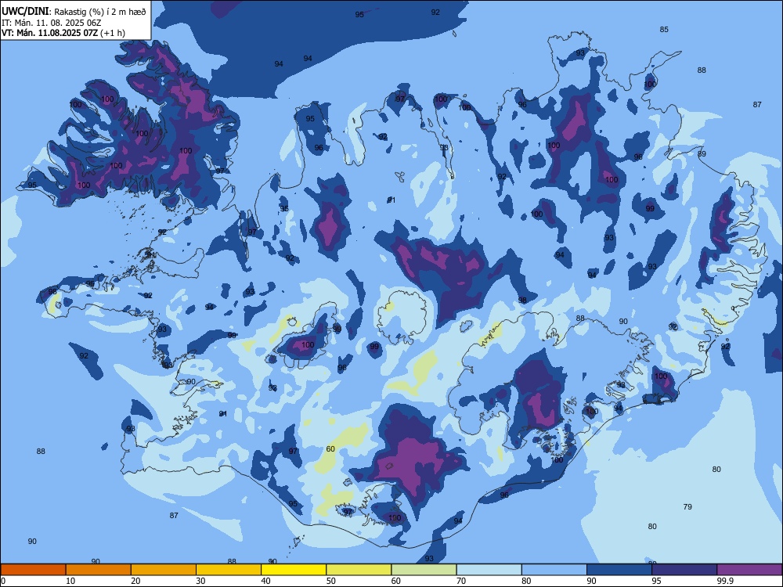Select the purple above-99.9 legend swatch
The image size is (783, 587).
(x=749, y=570)
